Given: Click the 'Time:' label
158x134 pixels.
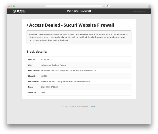Looking at the screenshot, I should [30, 87].
